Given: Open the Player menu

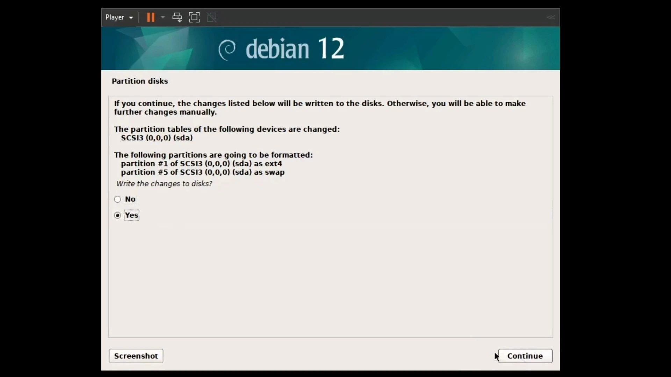Looking at the screenshot, I should click(115, 17).
